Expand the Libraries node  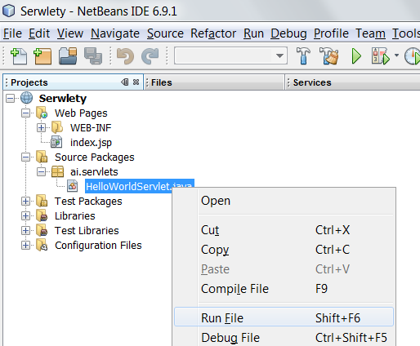pyautogui.click(x=25, y=216)
